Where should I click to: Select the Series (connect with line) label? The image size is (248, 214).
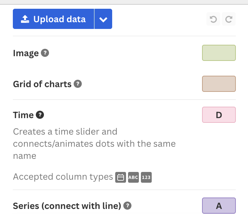point(67,206)
